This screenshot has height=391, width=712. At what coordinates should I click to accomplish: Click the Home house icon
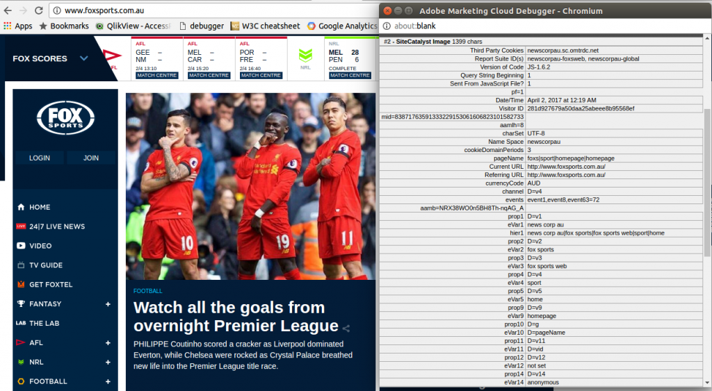point(21,207)
